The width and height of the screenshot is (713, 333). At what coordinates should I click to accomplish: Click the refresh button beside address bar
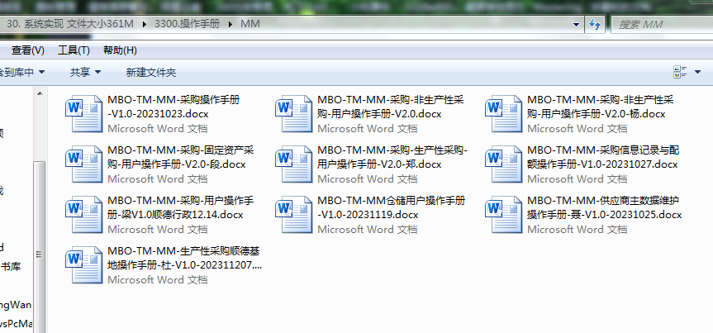593,24
